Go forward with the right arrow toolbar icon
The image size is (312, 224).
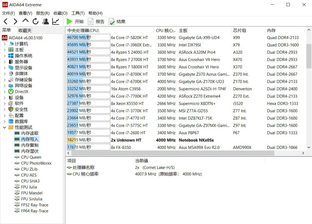pyautogui.click(x=15, y=21)
